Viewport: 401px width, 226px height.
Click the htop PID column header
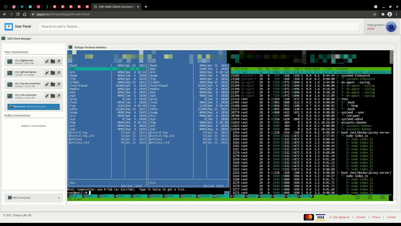point(237,69)
